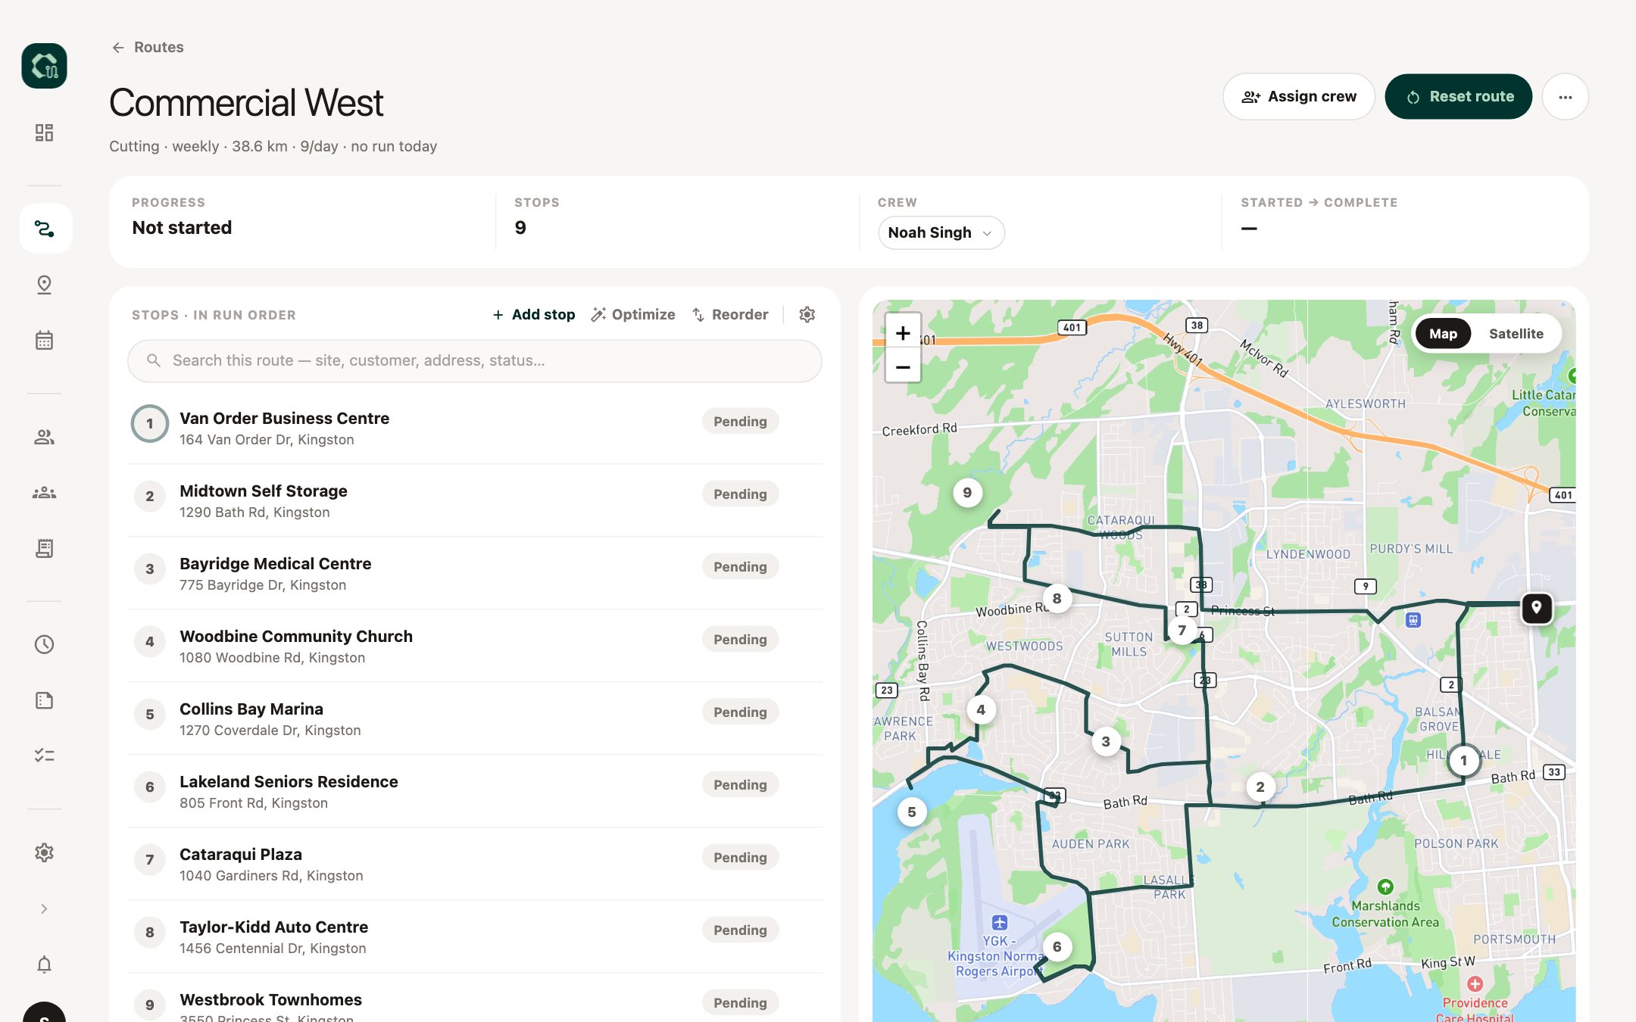Focus the search this route field
The image size is (1636, 1022).
pyautogui.click(x=475, y=361)
